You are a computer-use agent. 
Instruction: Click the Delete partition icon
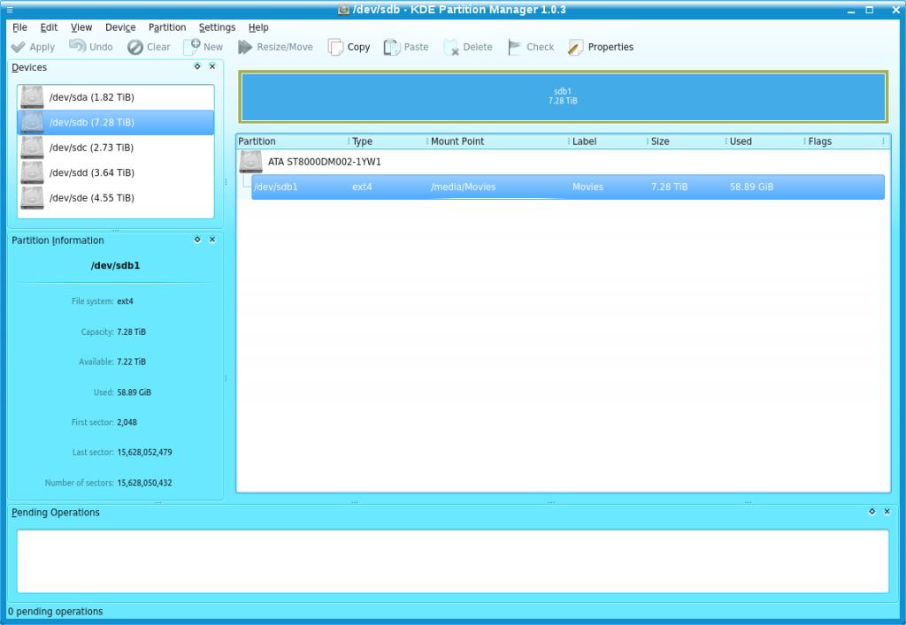click(451, 47)
